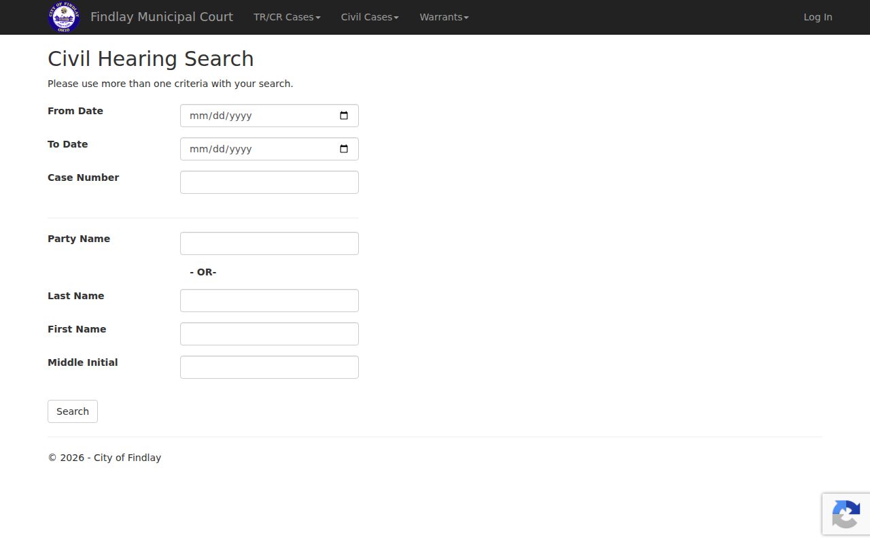Focus the To Date field
The width and height of the screenshot is (870, 544).
269,149
